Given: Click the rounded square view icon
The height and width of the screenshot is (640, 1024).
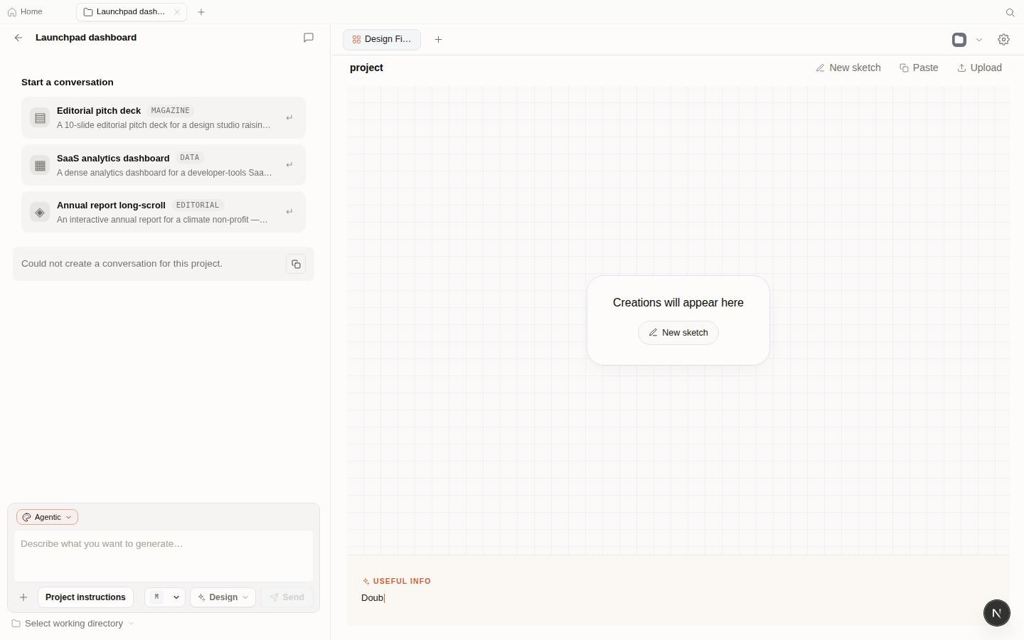Looking at the screenshot, I should coord(959,40).
